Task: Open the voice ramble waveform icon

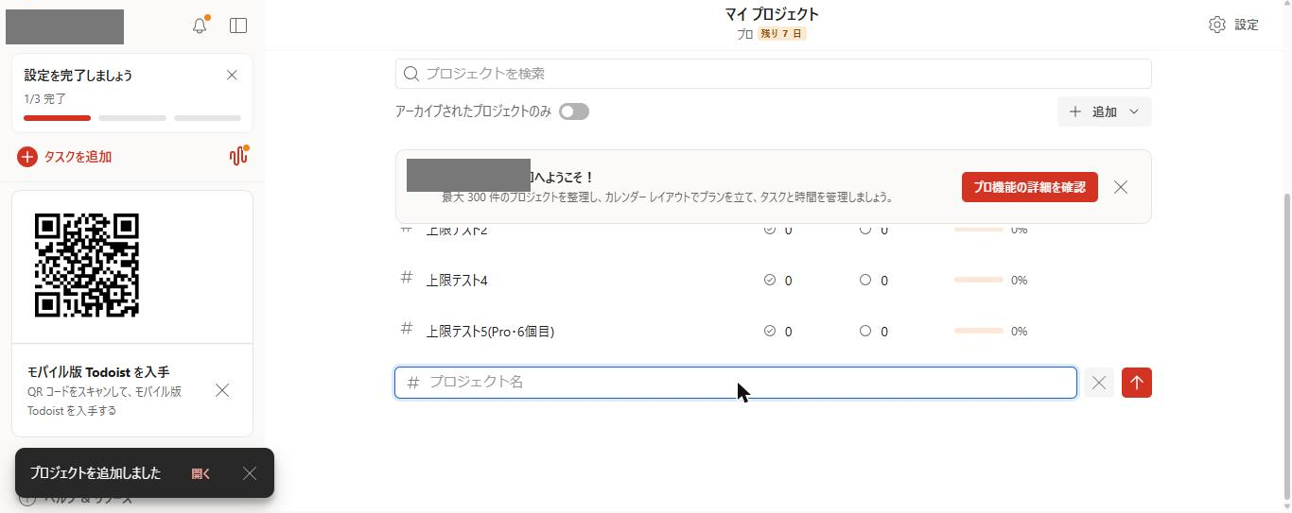Action: coord(237,157)
